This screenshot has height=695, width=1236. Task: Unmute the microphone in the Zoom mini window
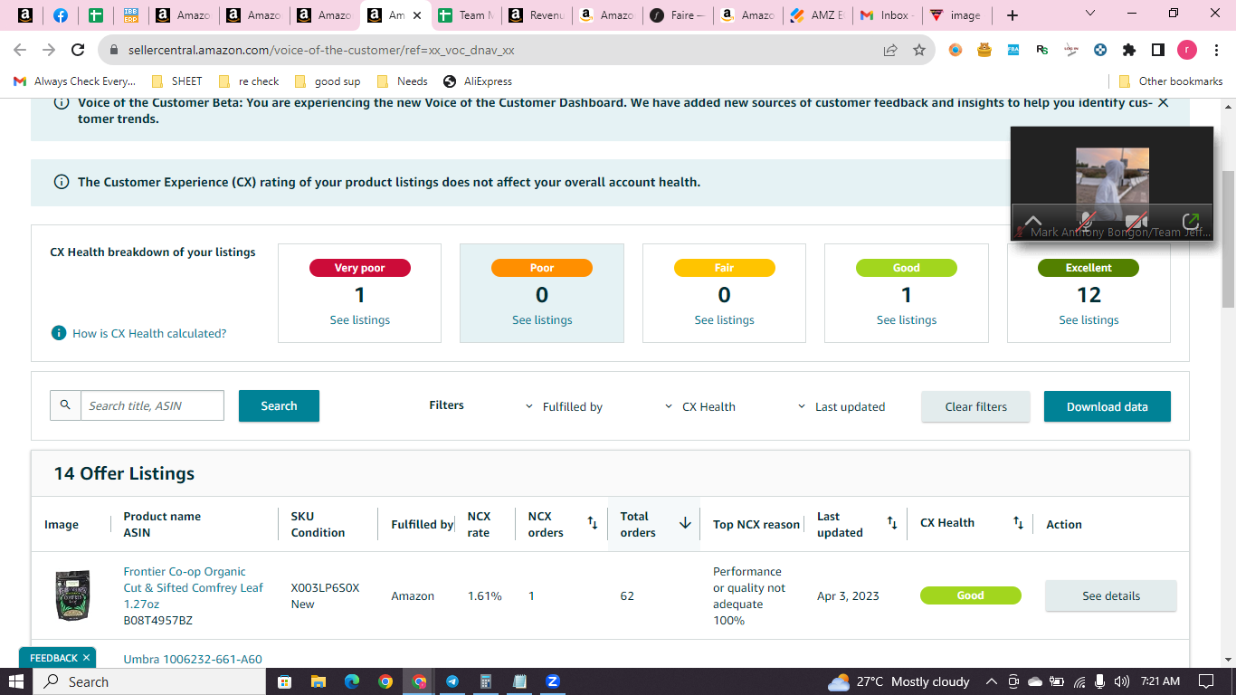pos(1087,222)
